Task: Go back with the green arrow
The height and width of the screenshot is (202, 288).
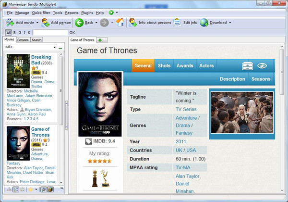Action: [79, 23]
